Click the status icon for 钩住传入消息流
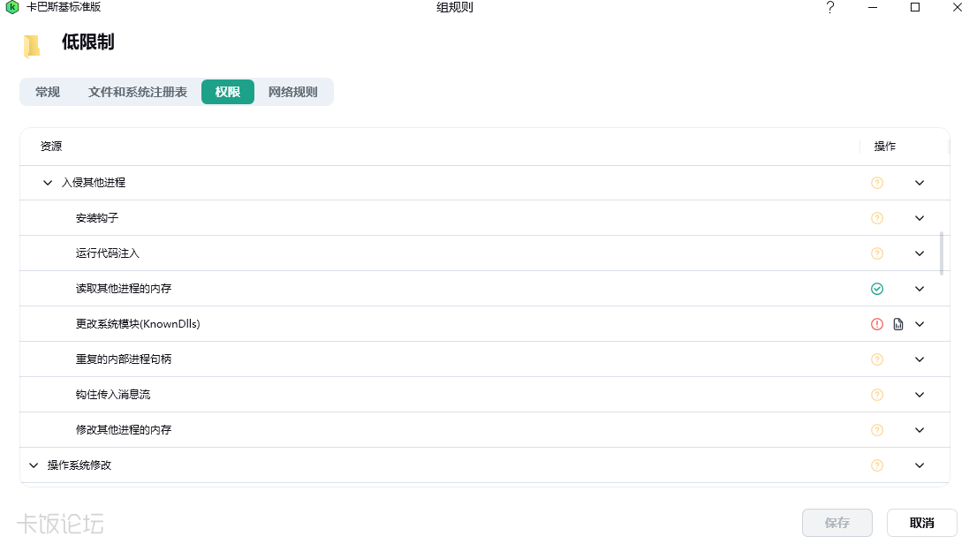This screenshot has height=544, width=969. click(877, 395)
